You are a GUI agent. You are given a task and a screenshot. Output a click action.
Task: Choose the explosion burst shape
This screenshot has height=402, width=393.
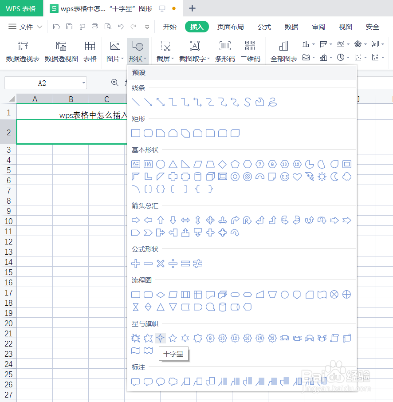pos(136,338)
